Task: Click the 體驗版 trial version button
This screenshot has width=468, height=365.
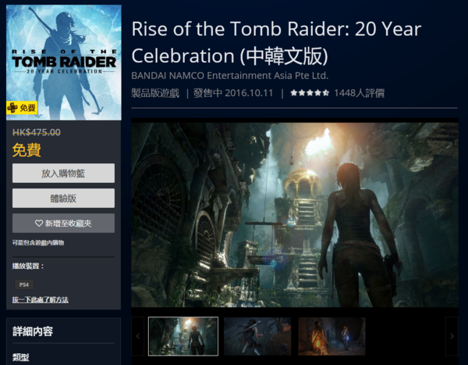Action: tap(63, 198)
